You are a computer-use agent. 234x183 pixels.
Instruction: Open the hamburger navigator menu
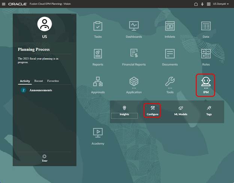[4, 4]
